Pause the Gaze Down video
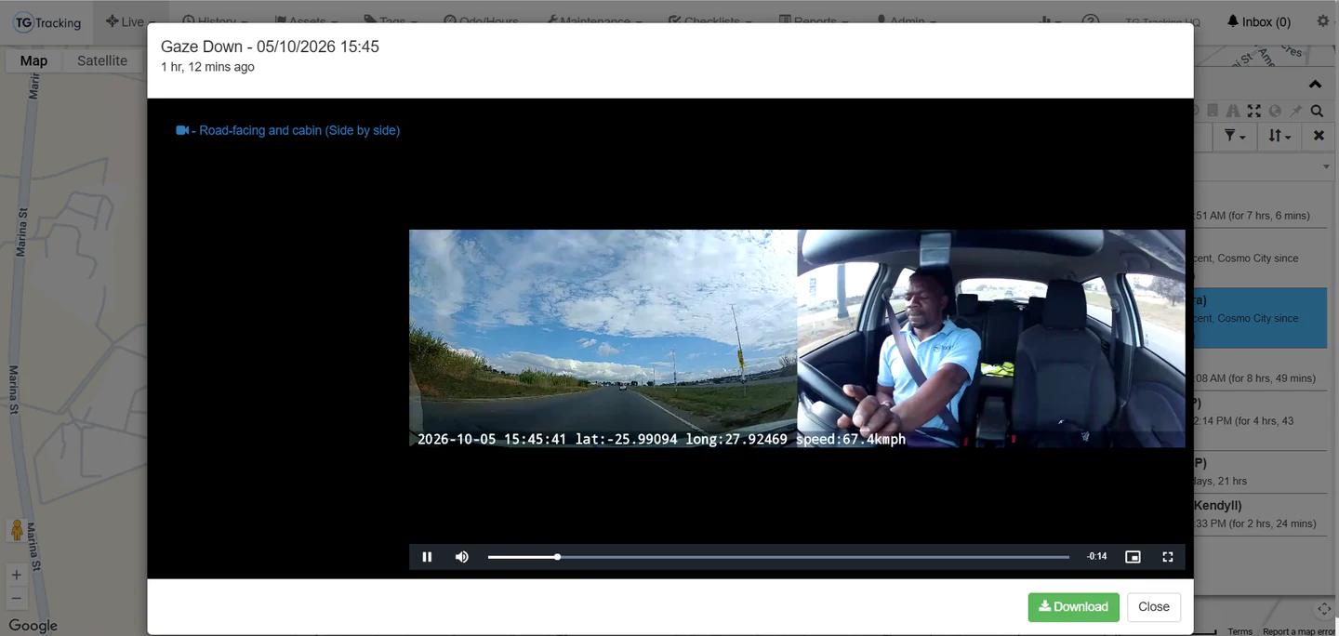 pyautogui.click(x=427, y=557)
